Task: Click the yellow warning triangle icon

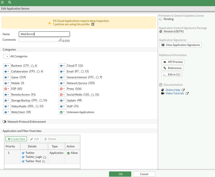Action: pos(49,23)
